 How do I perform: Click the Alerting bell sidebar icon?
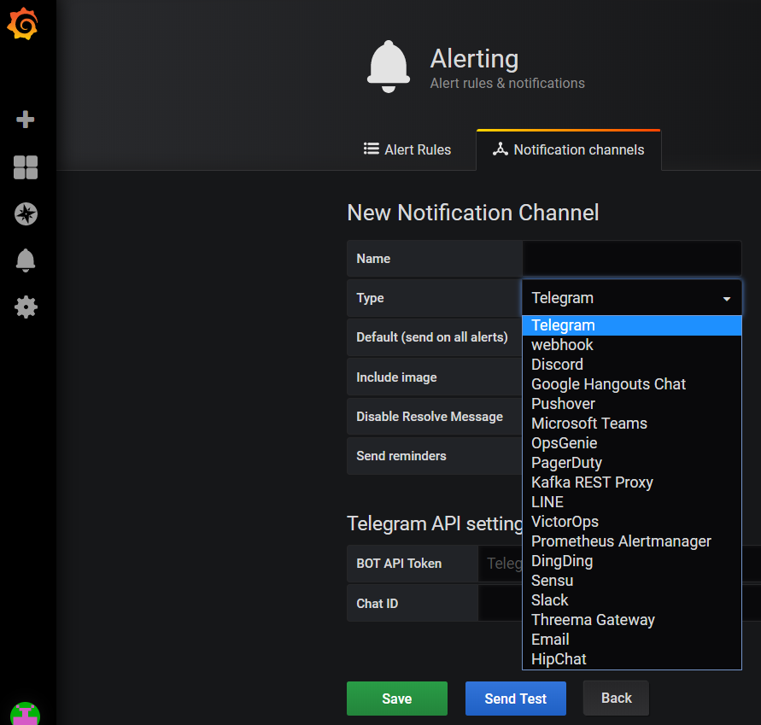[x=26, y=260]
